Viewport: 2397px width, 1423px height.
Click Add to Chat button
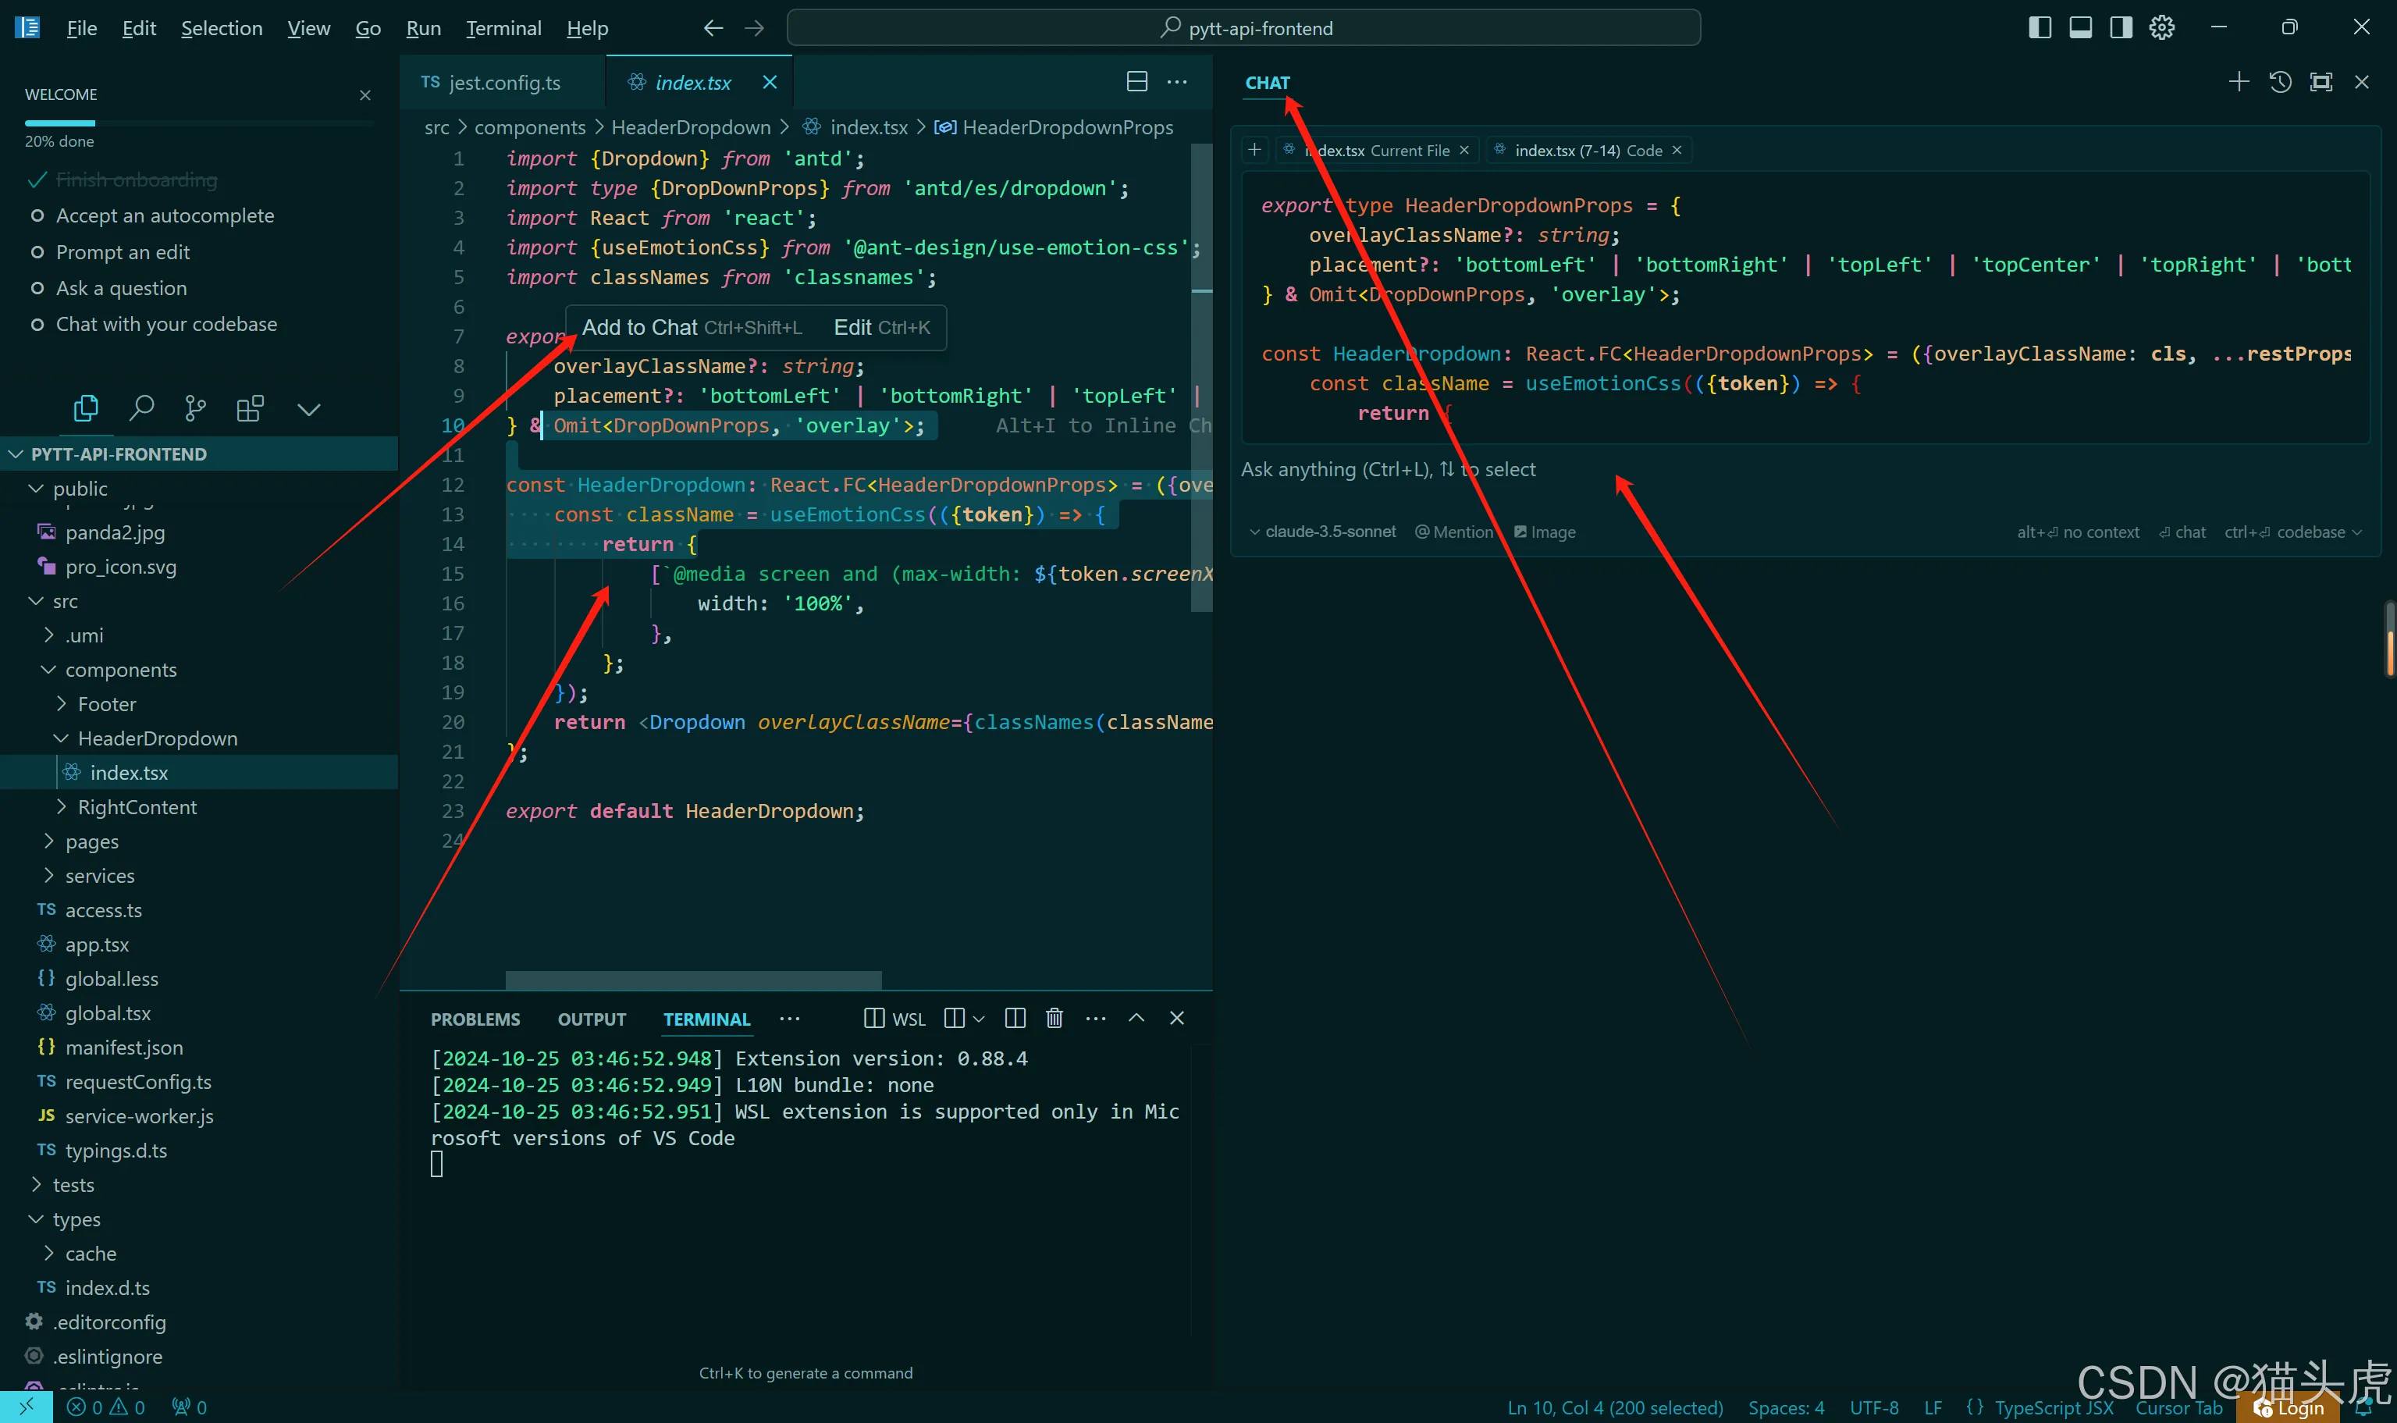[639, 328]
